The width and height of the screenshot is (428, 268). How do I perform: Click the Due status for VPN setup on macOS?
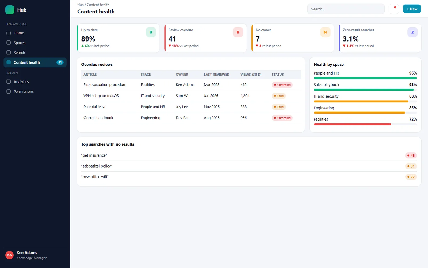tap(279, 96)
